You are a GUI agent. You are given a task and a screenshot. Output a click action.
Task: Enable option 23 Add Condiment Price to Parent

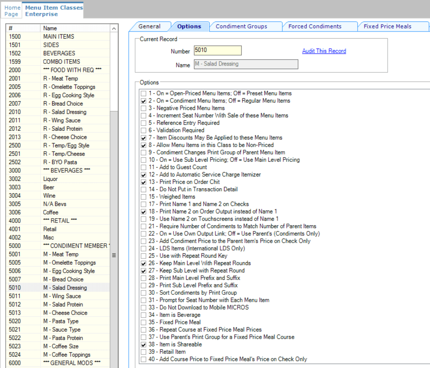coord(144,242)
